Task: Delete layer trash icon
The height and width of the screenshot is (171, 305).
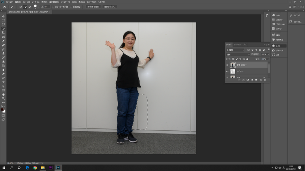Action: pos(265,80)
